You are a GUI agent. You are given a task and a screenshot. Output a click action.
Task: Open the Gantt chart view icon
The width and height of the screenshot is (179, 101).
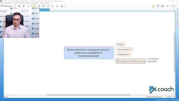pos(162,6)
